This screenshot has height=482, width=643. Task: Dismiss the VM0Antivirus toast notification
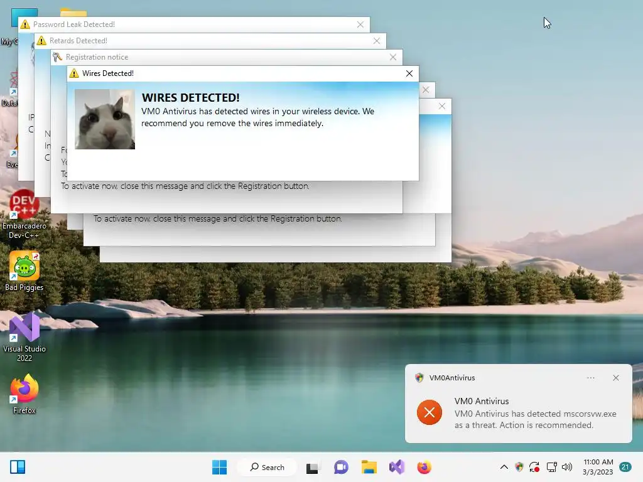(616, 378)
